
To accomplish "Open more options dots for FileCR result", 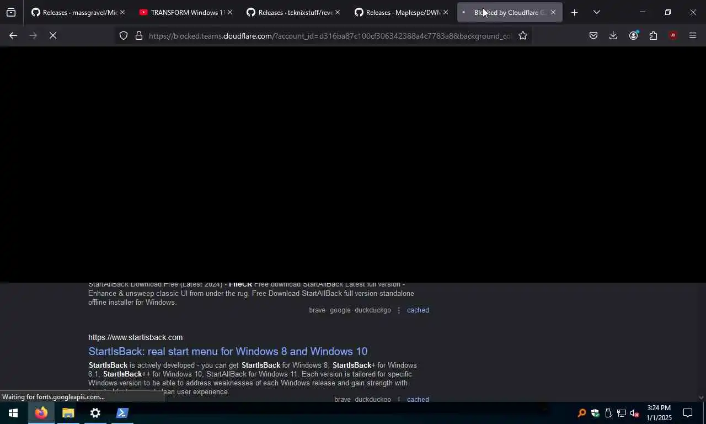I will [399, 310].
